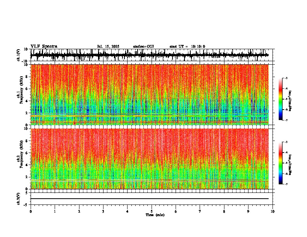Click the "-7" label on ch.2 colorbar

[286, 184]
